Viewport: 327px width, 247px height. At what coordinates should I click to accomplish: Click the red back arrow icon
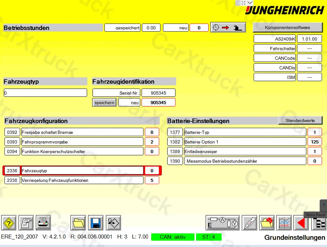pyautogui.click(x=301, y=223)
